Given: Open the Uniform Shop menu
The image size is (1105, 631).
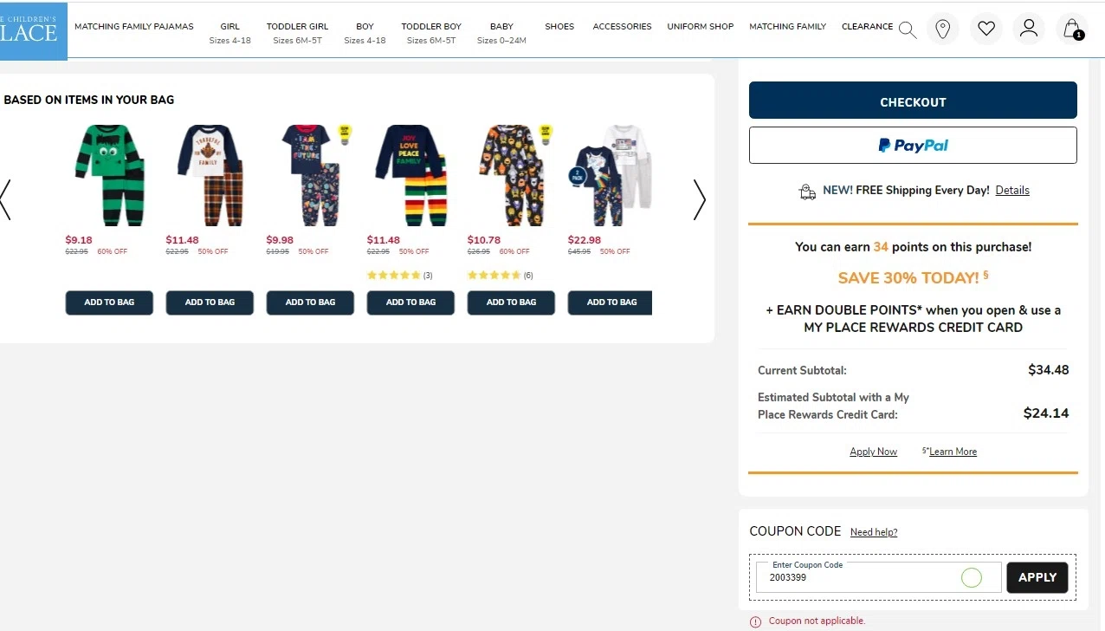Looking at the screenshot, I should point(701,27).
